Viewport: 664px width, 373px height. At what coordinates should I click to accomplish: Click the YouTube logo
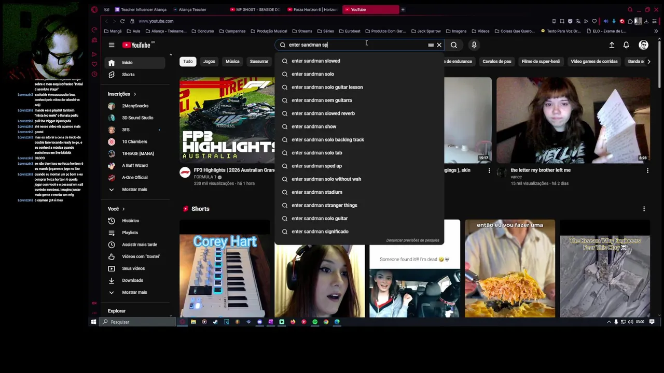(x=136, y=45)
